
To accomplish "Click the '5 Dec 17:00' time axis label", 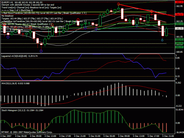I will tap(153, 136).
